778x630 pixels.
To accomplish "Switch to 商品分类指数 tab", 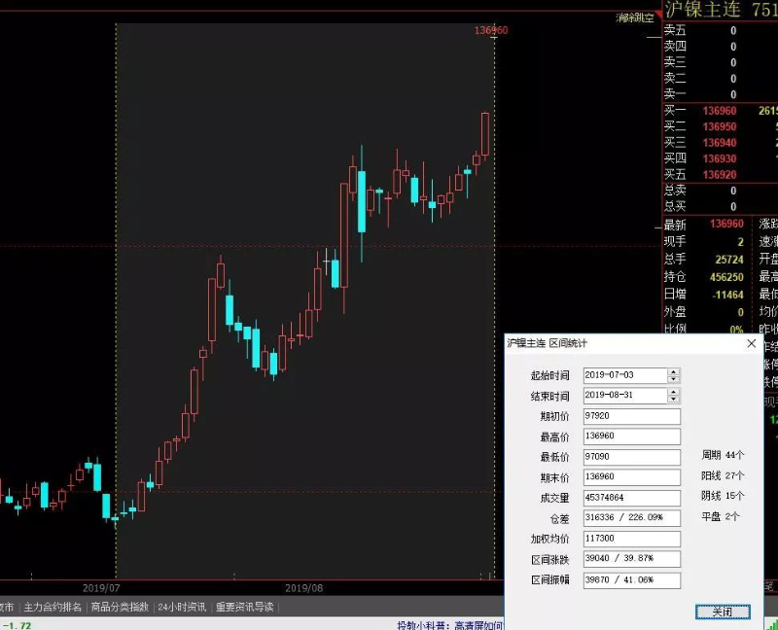I will tap(119, 607).
